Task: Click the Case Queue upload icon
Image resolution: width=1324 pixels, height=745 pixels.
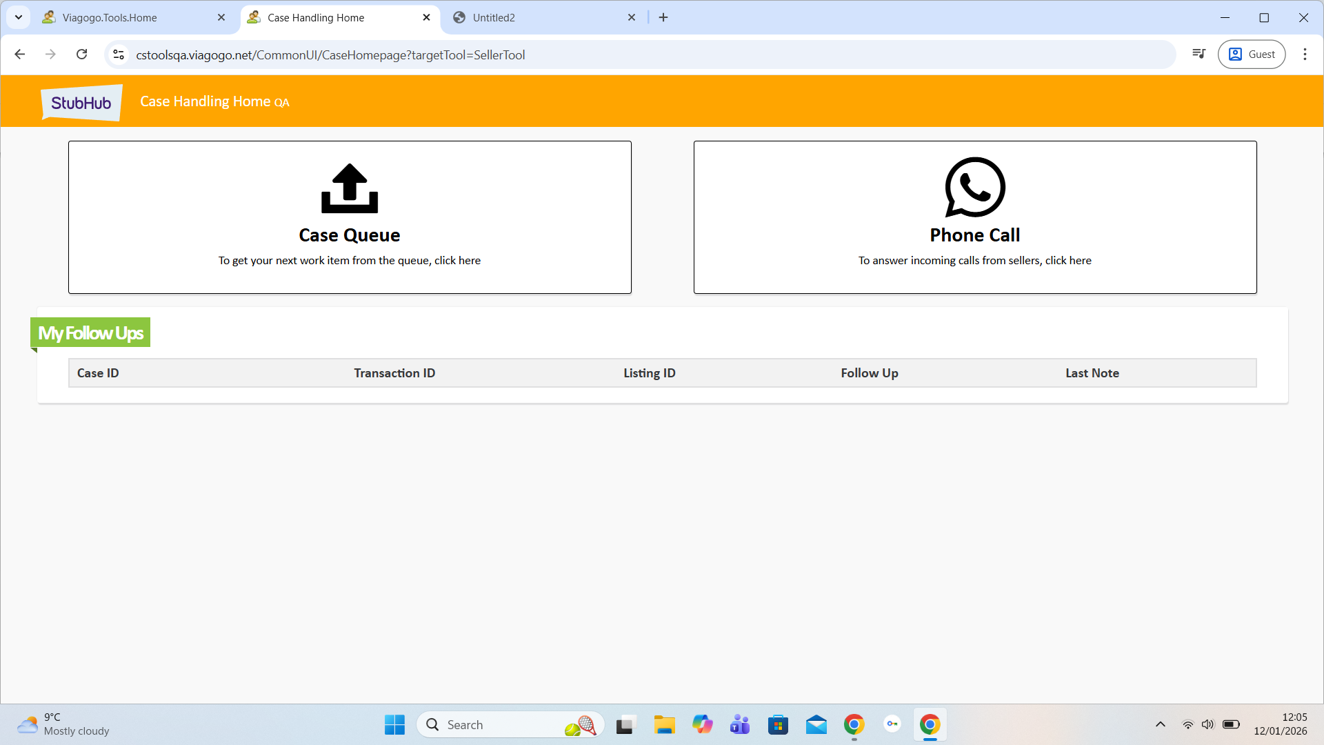Action: (x=350, y=188)
